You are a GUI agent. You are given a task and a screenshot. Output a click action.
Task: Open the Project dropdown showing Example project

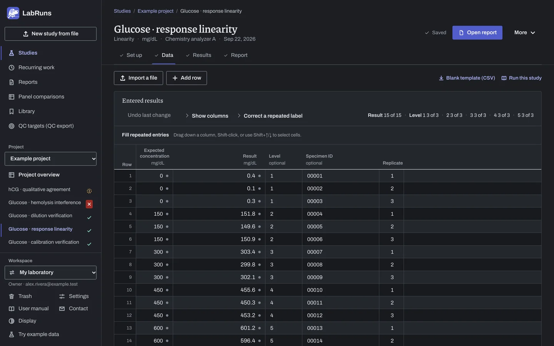click(50, 159)
